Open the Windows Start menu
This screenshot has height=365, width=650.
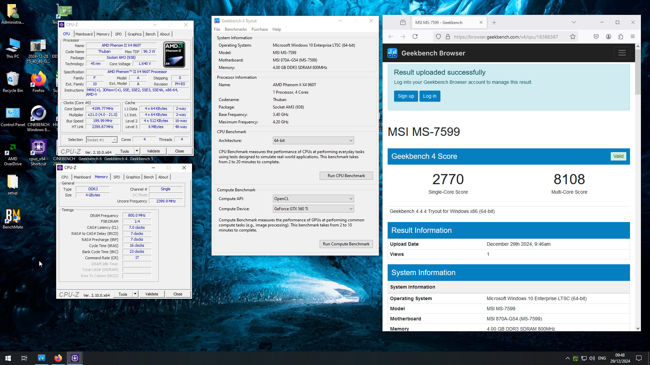[8, 358]
